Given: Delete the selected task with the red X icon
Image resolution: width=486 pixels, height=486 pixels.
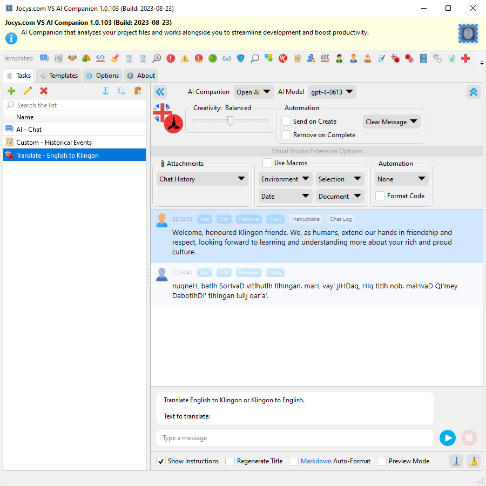Looking at the screenshot, I should coord(43,91).
